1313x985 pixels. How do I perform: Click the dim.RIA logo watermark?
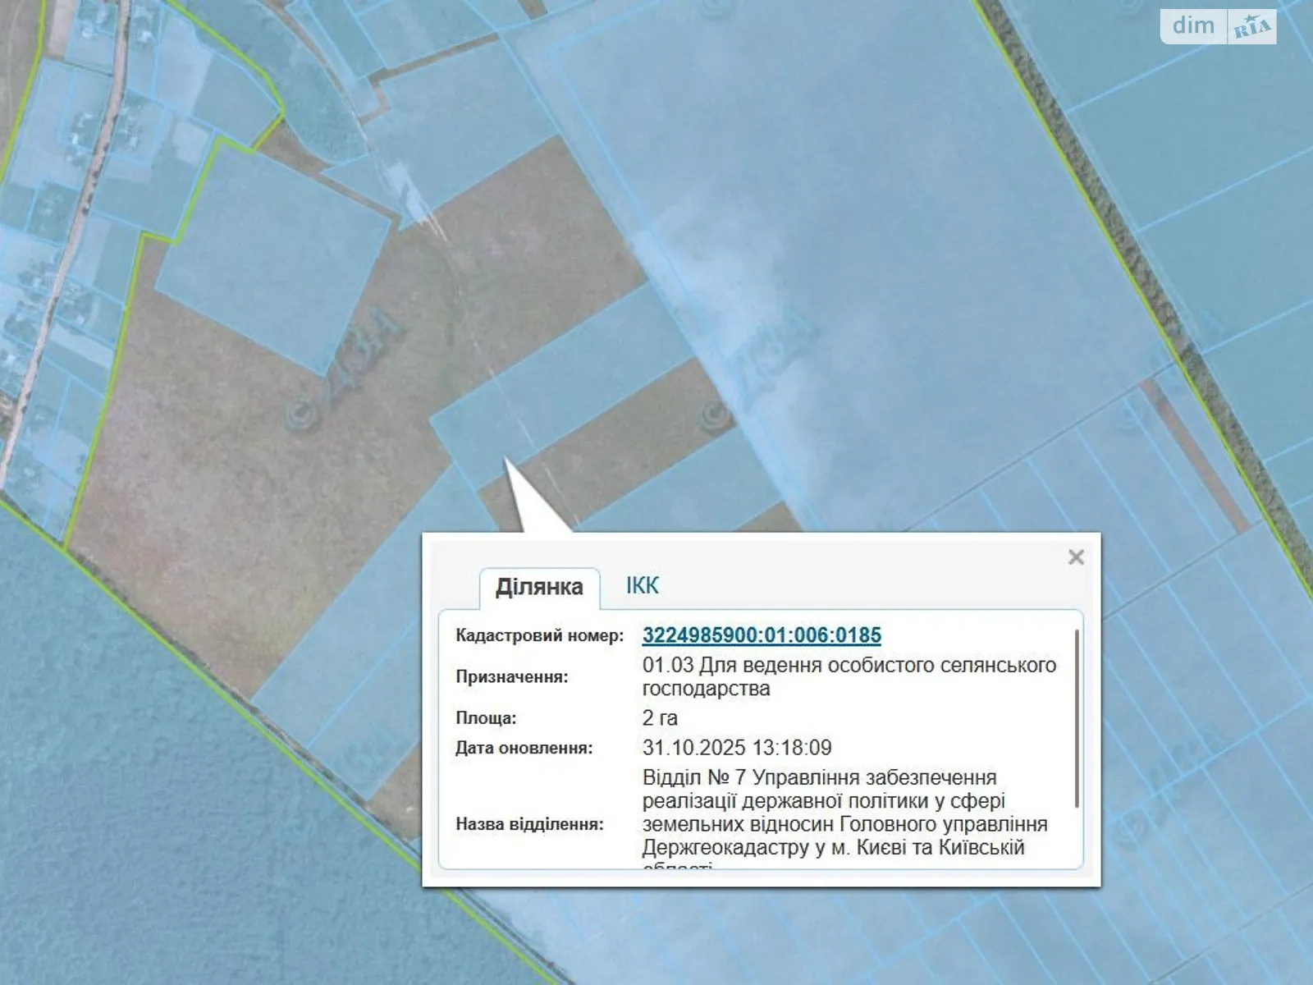click(1218, 26)
